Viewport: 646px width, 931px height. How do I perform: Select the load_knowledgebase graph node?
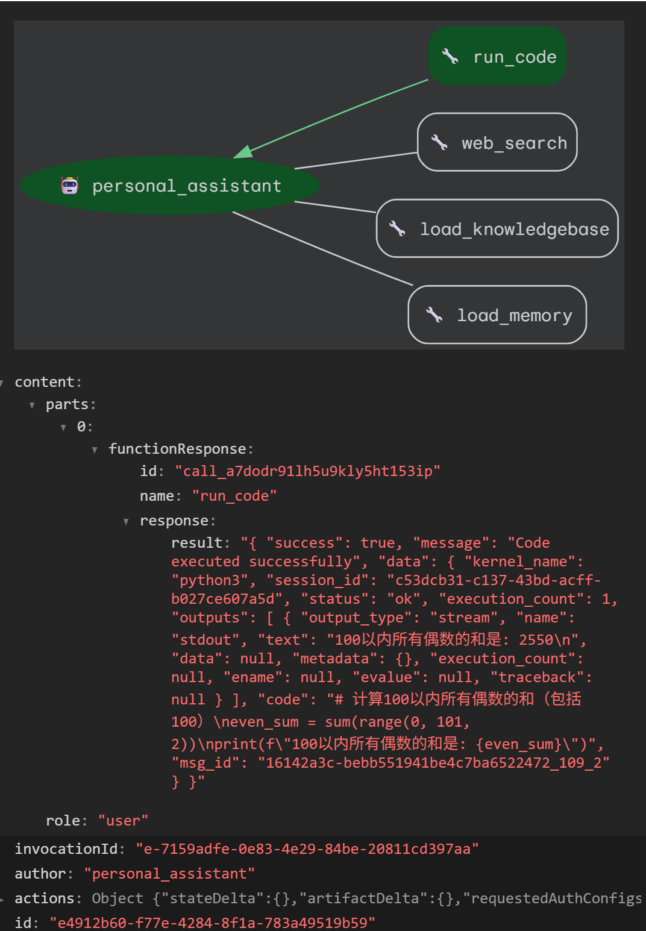point(497,228)
